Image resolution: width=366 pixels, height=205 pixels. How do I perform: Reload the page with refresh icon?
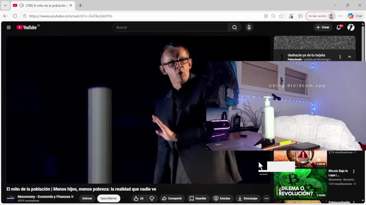[x=15, y=16]
